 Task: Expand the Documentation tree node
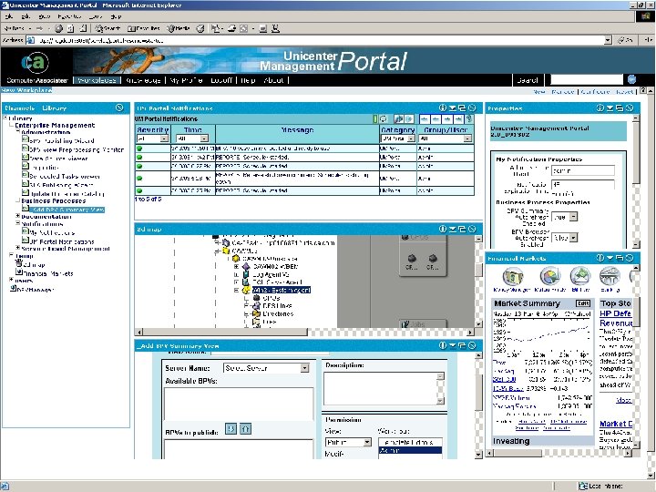(x=17, y=216)
